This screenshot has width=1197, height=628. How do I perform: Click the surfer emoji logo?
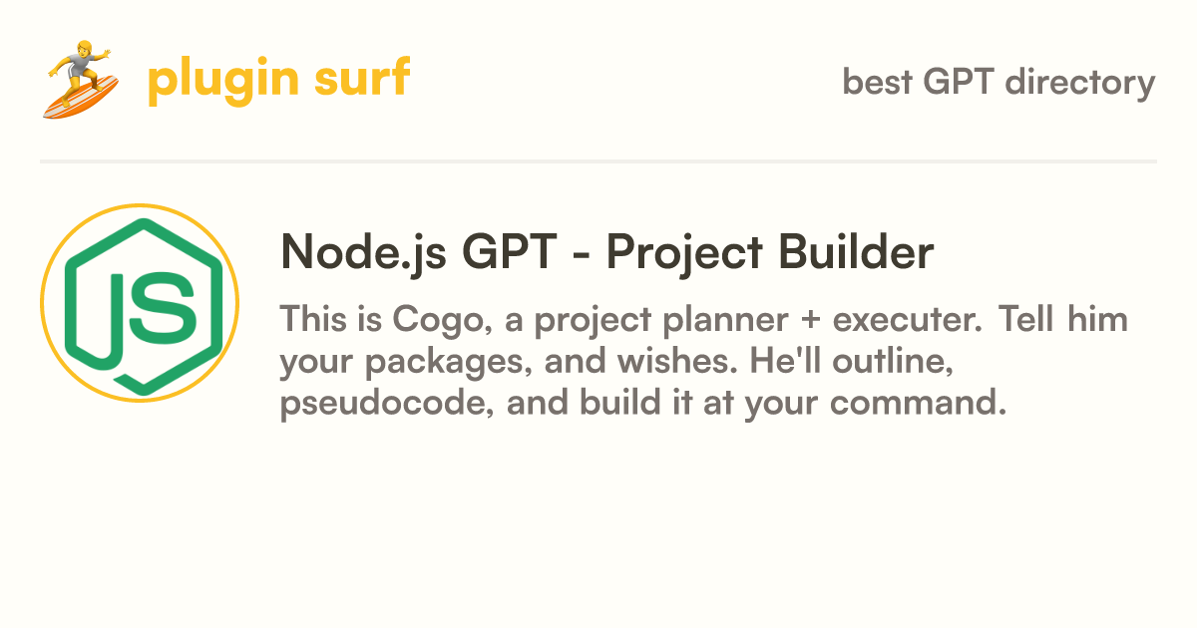82,80
